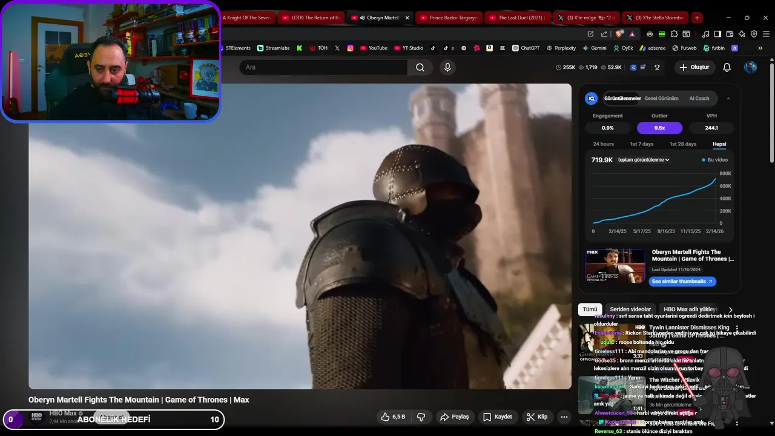Open the Kick bookmark icon

299,48
